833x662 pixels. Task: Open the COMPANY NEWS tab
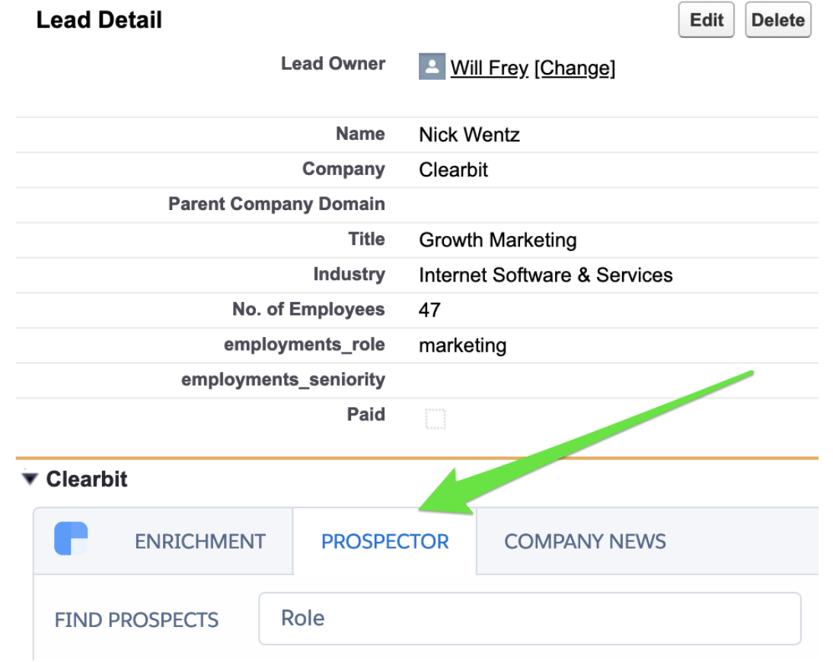584,542
